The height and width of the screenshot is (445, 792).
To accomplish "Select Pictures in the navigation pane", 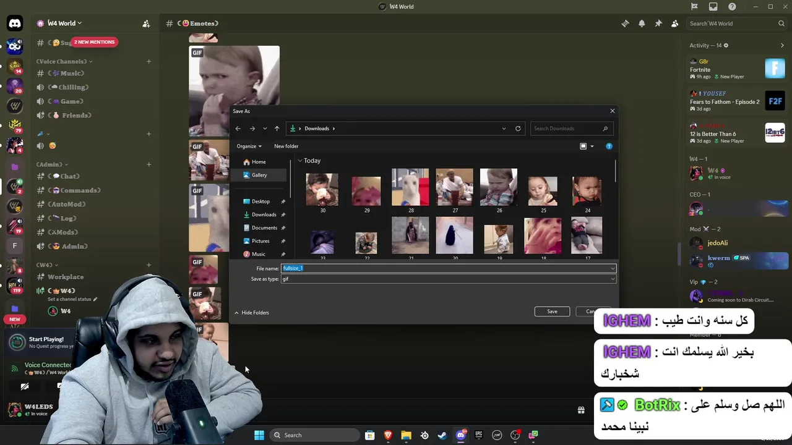I will tap(260, 241).
